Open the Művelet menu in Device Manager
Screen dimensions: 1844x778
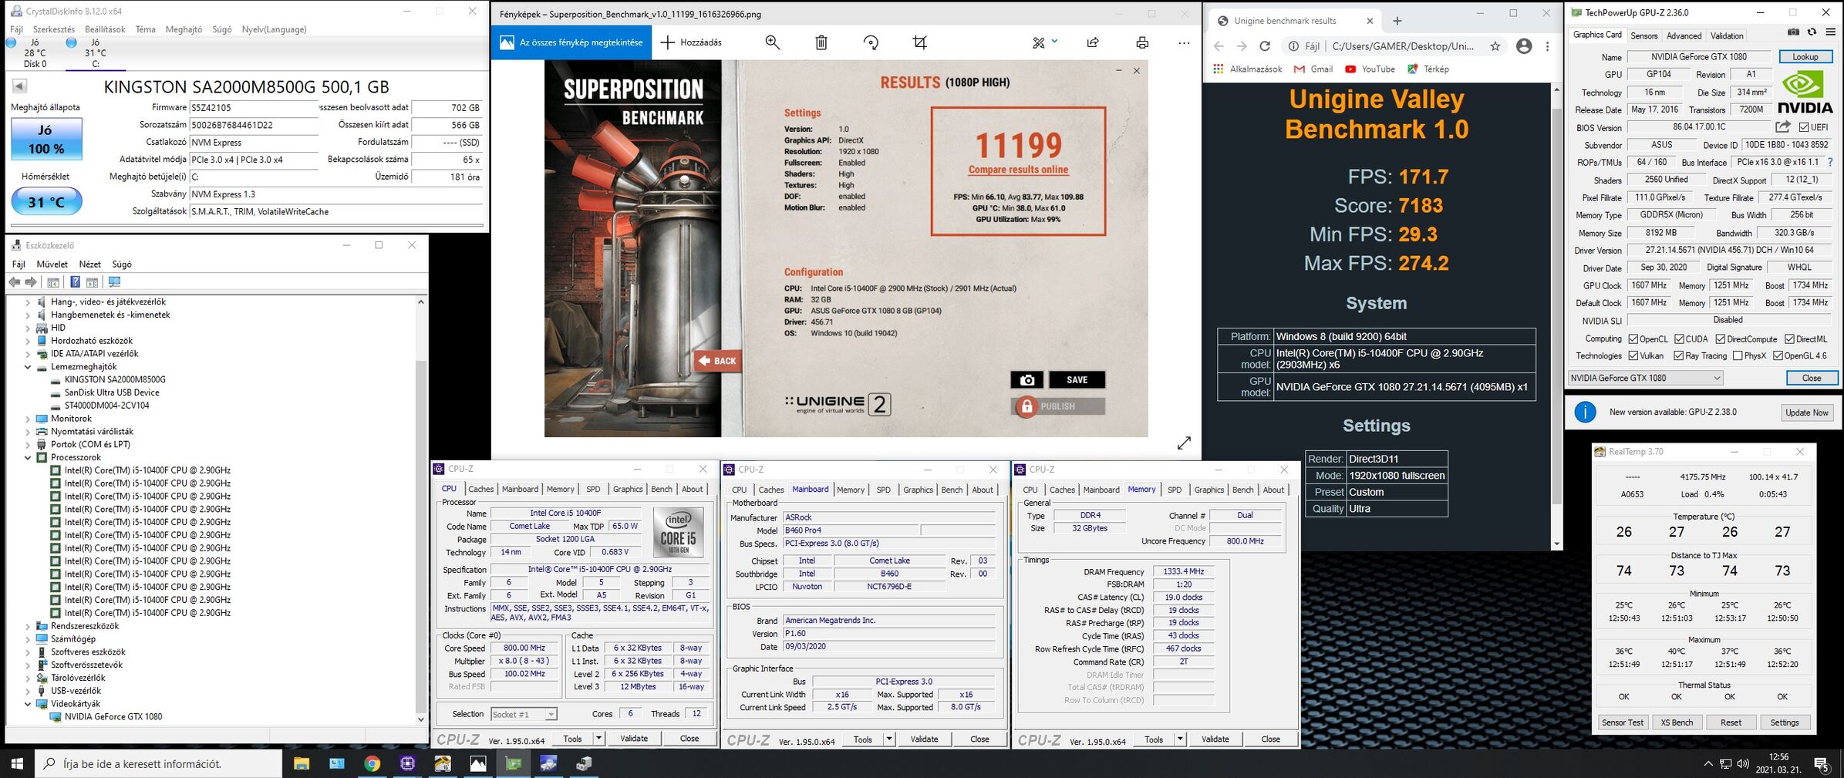click(52, 264)
